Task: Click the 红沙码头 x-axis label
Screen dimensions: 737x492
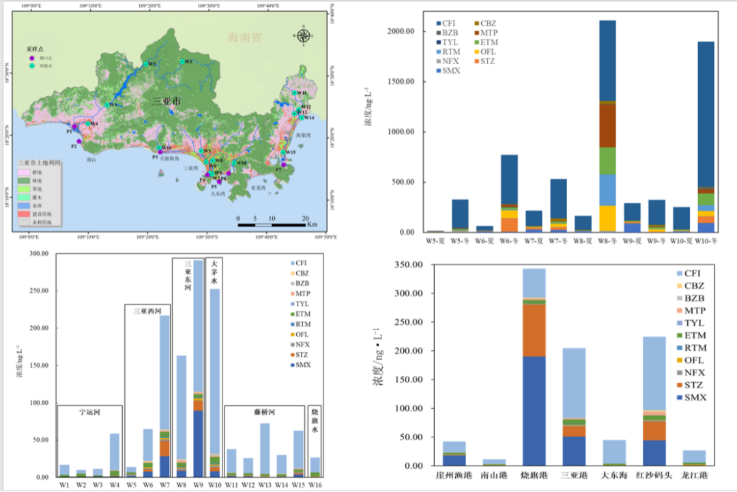Action: [655, 474]
